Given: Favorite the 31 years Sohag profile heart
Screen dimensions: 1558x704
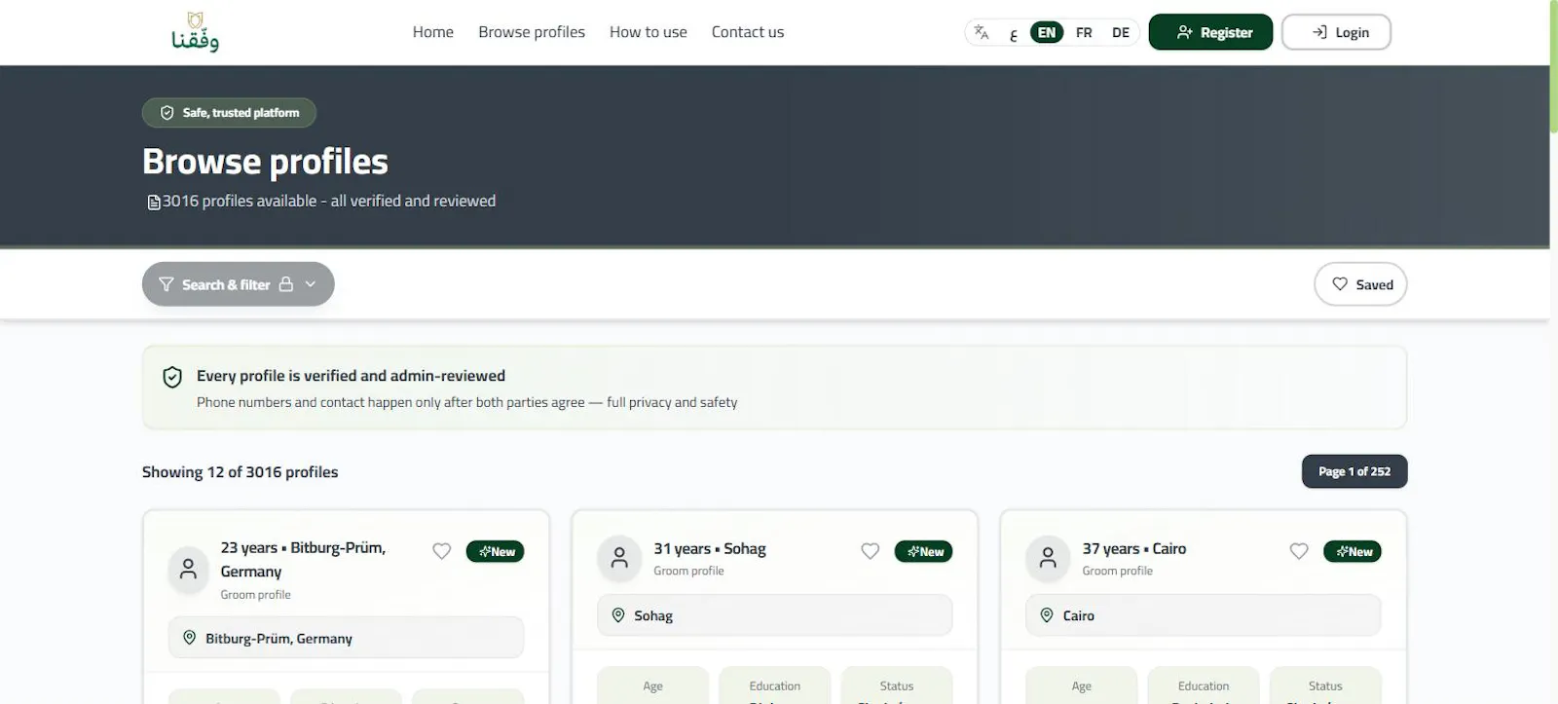Looking at the screenshot, I should click(x=871, y=551).
